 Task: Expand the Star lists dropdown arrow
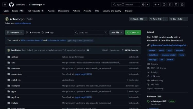click(x=186, y=19)
